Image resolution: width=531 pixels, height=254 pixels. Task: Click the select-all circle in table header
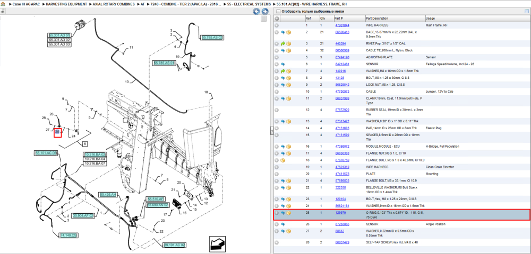[x=277, y=18]
